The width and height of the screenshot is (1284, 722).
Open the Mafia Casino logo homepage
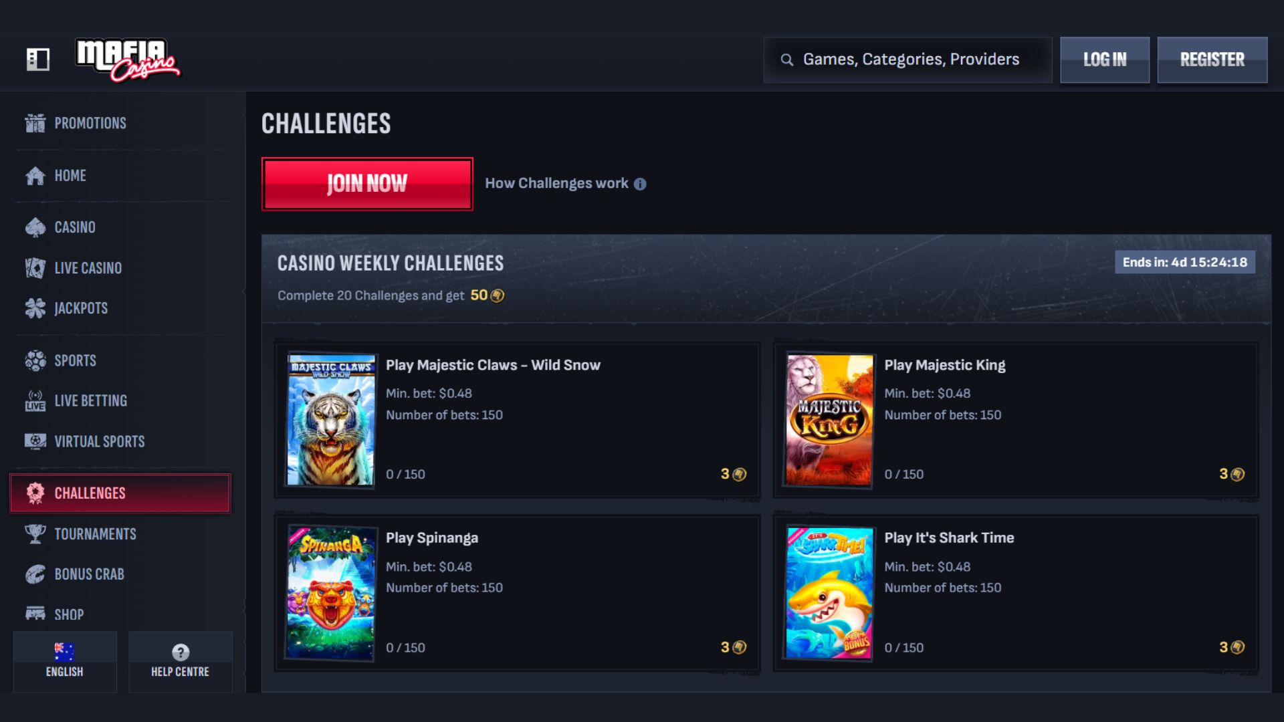pos(127,59)
